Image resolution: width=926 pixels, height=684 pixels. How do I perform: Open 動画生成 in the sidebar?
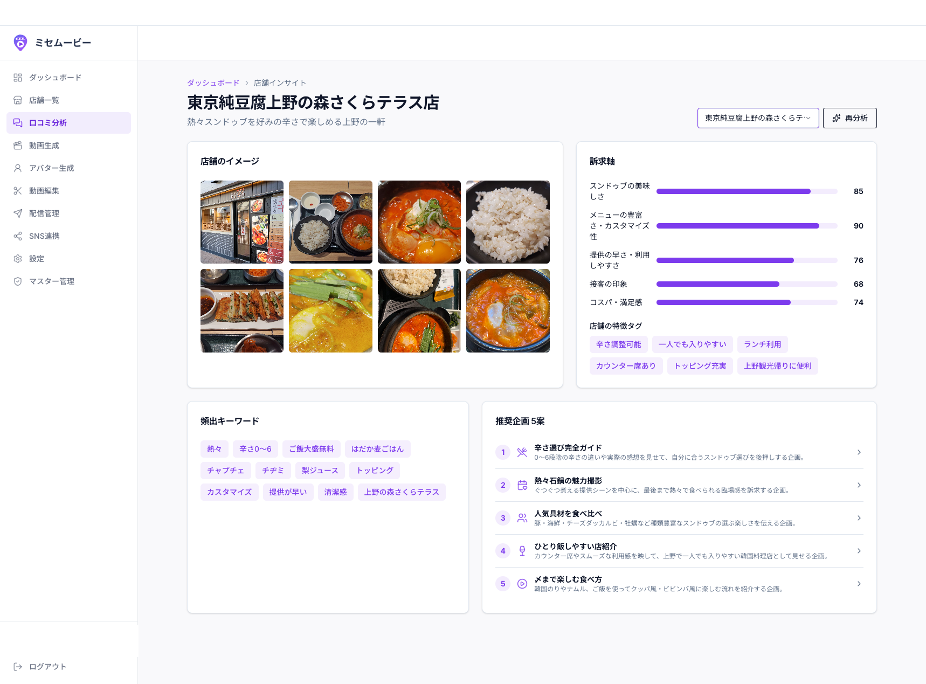[68, 146]
